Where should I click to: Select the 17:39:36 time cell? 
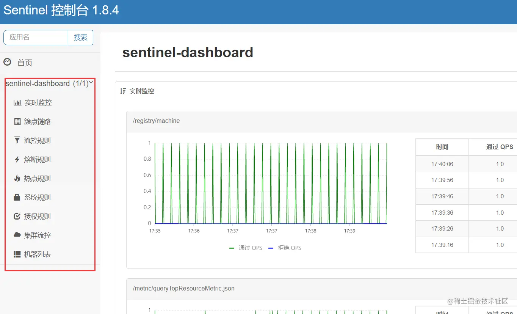coord(442,213)
